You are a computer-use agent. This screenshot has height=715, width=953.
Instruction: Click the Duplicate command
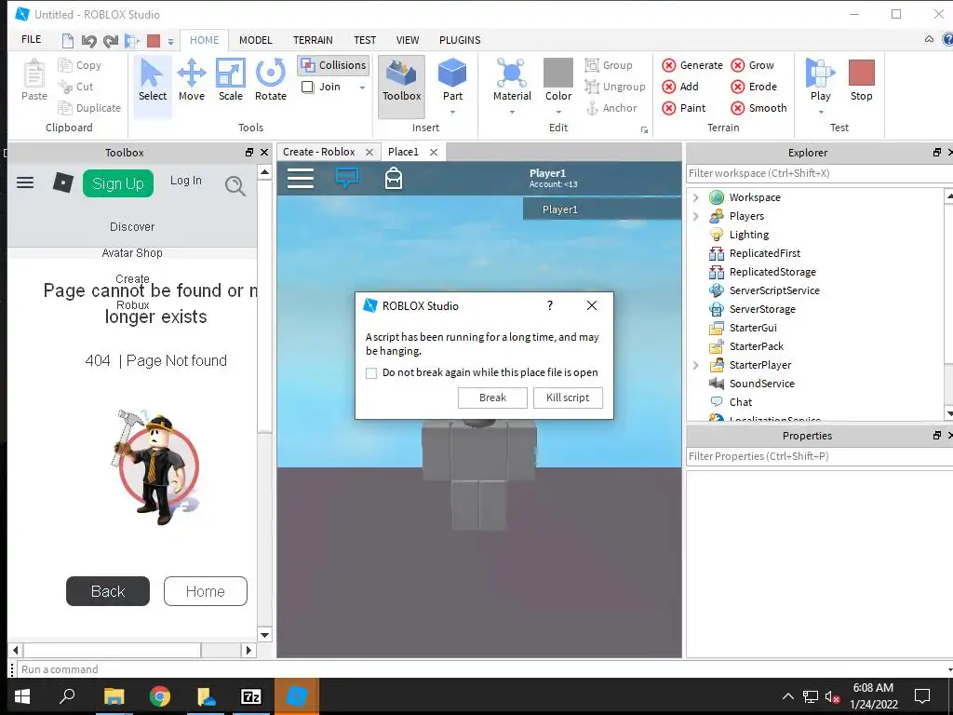89,108
